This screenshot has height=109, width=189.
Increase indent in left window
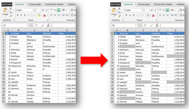[67, 15]
